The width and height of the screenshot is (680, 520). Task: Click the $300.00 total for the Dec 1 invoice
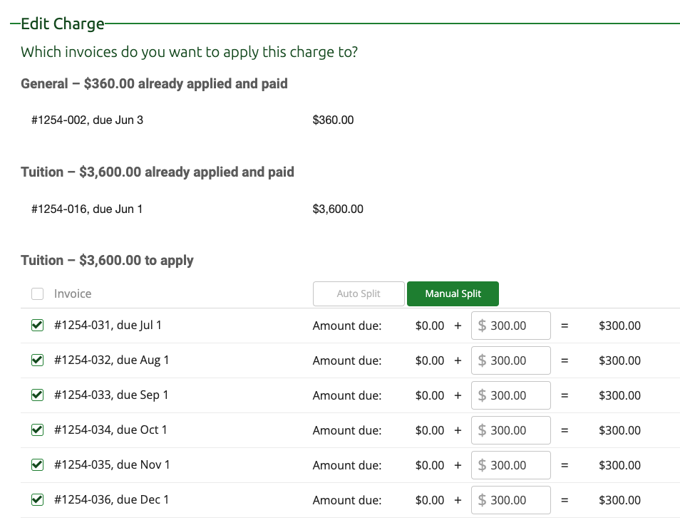point(619,500)
